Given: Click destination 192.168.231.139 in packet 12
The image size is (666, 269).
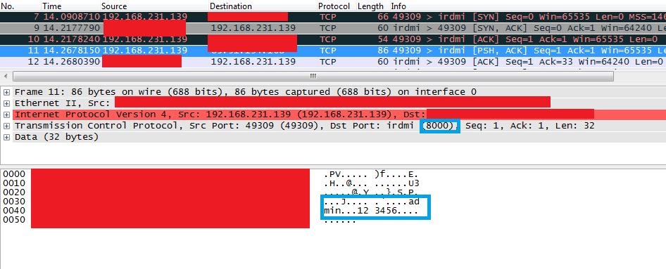Looking at the screenshot, I should click(x=253, y=62).
